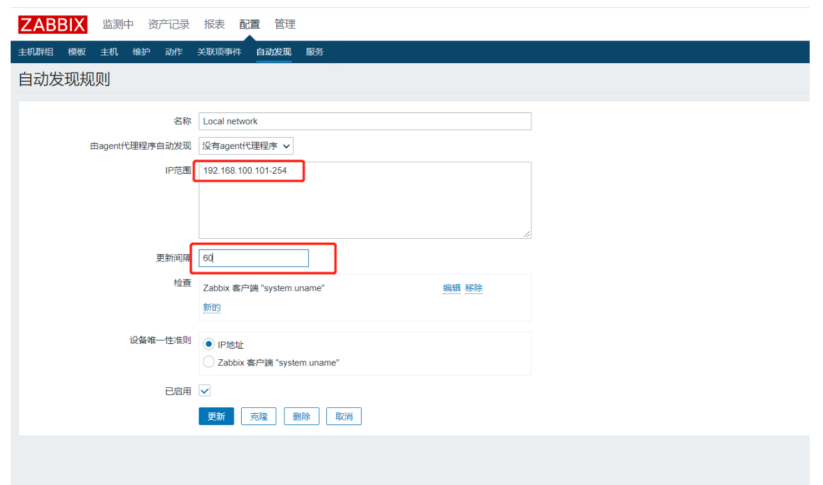Image resolution: width=823 pixels, height=485 pixels.
Task: Go to 关联项事件 submenu
Action: click(219, 52)
